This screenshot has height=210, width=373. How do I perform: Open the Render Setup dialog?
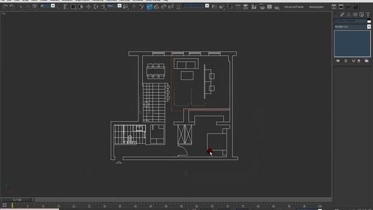262,7
